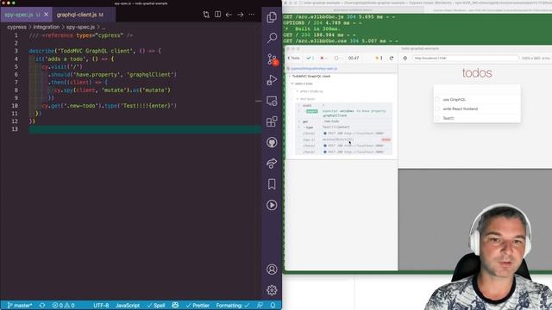Select the type Test!!!!{enter} command row
Viewport: 552px width, 310px height.
tap(343, 127)
